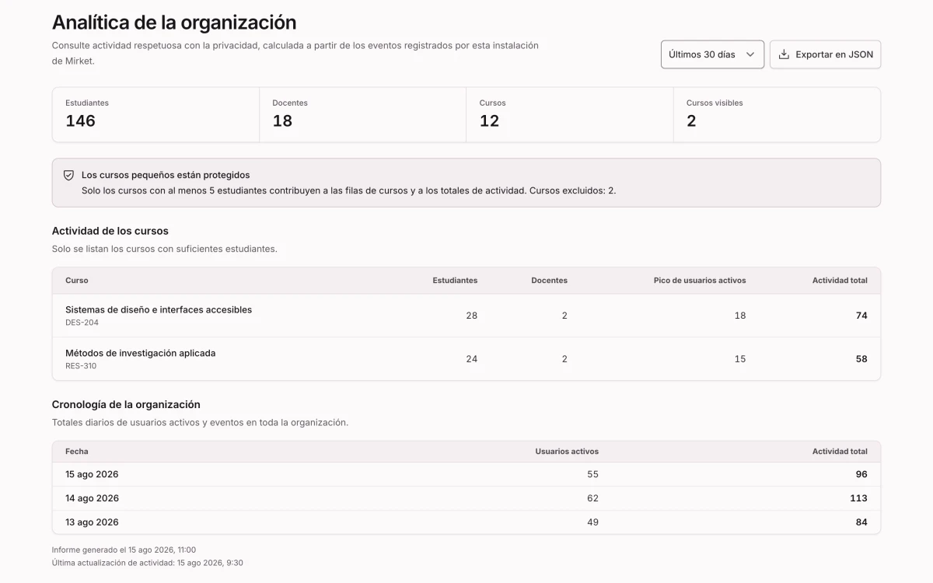Click the Fecha column header

[77, 452]
